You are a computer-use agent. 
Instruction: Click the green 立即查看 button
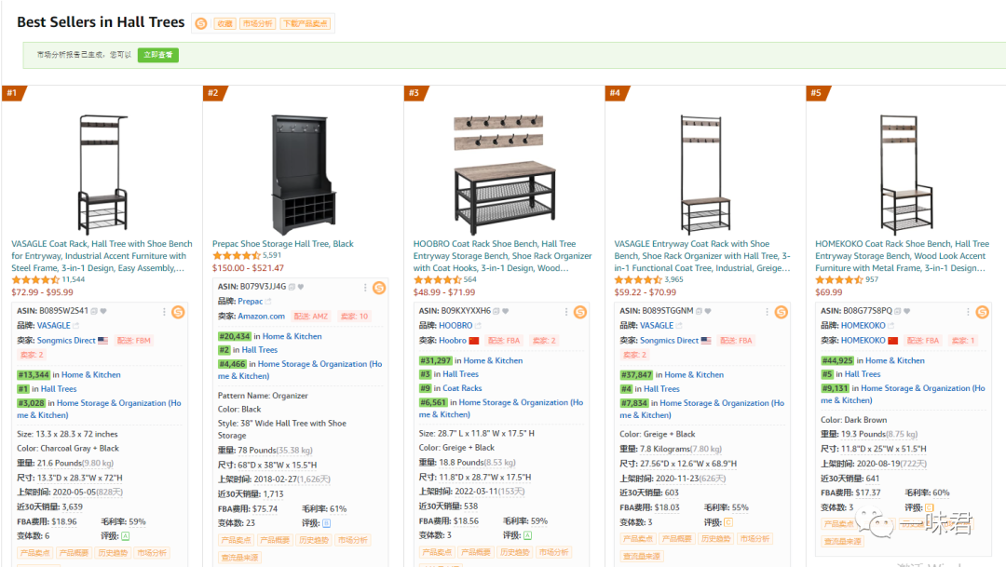(x=158, y=55)
